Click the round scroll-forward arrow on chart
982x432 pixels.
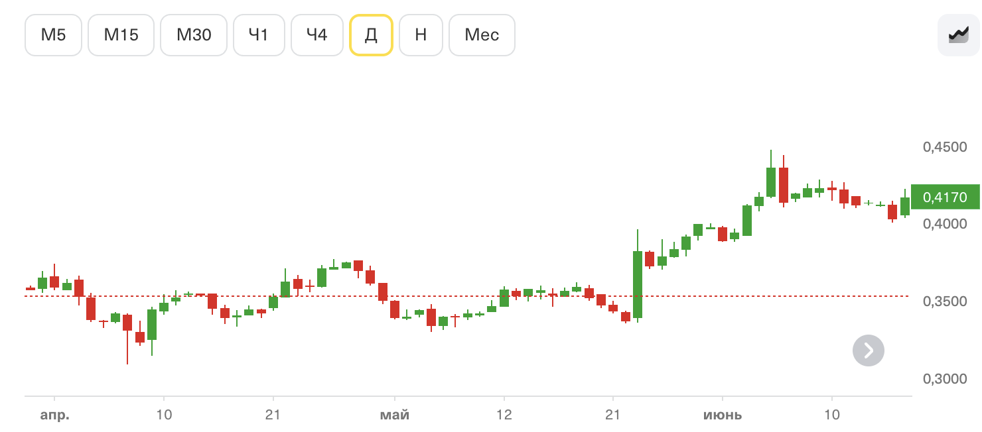(x=869, y=350)
